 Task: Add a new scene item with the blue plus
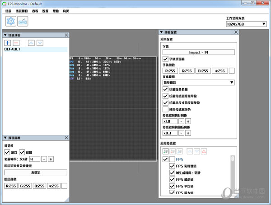point(7,43)
